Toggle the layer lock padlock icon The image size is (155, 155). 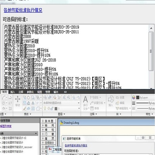[52, 108]
